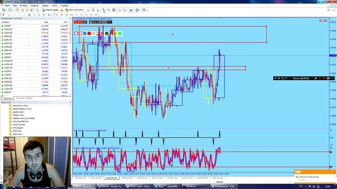Select Ichimoku indicator in Navigator

click(17, 131)
